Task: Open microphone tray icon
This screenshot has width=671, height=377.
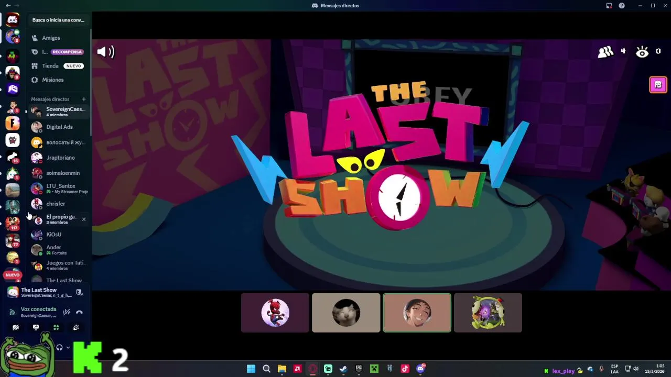Action: click(x=601, y=369)
